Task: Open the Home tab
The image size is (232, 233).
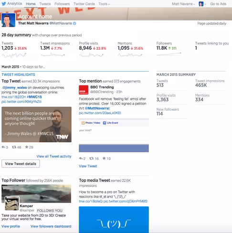Action: 31,4
